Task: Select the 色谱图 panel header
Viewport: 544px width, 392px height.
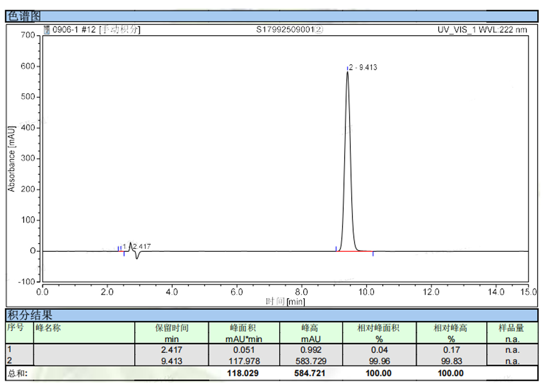Action: click(x=24, y=16)
